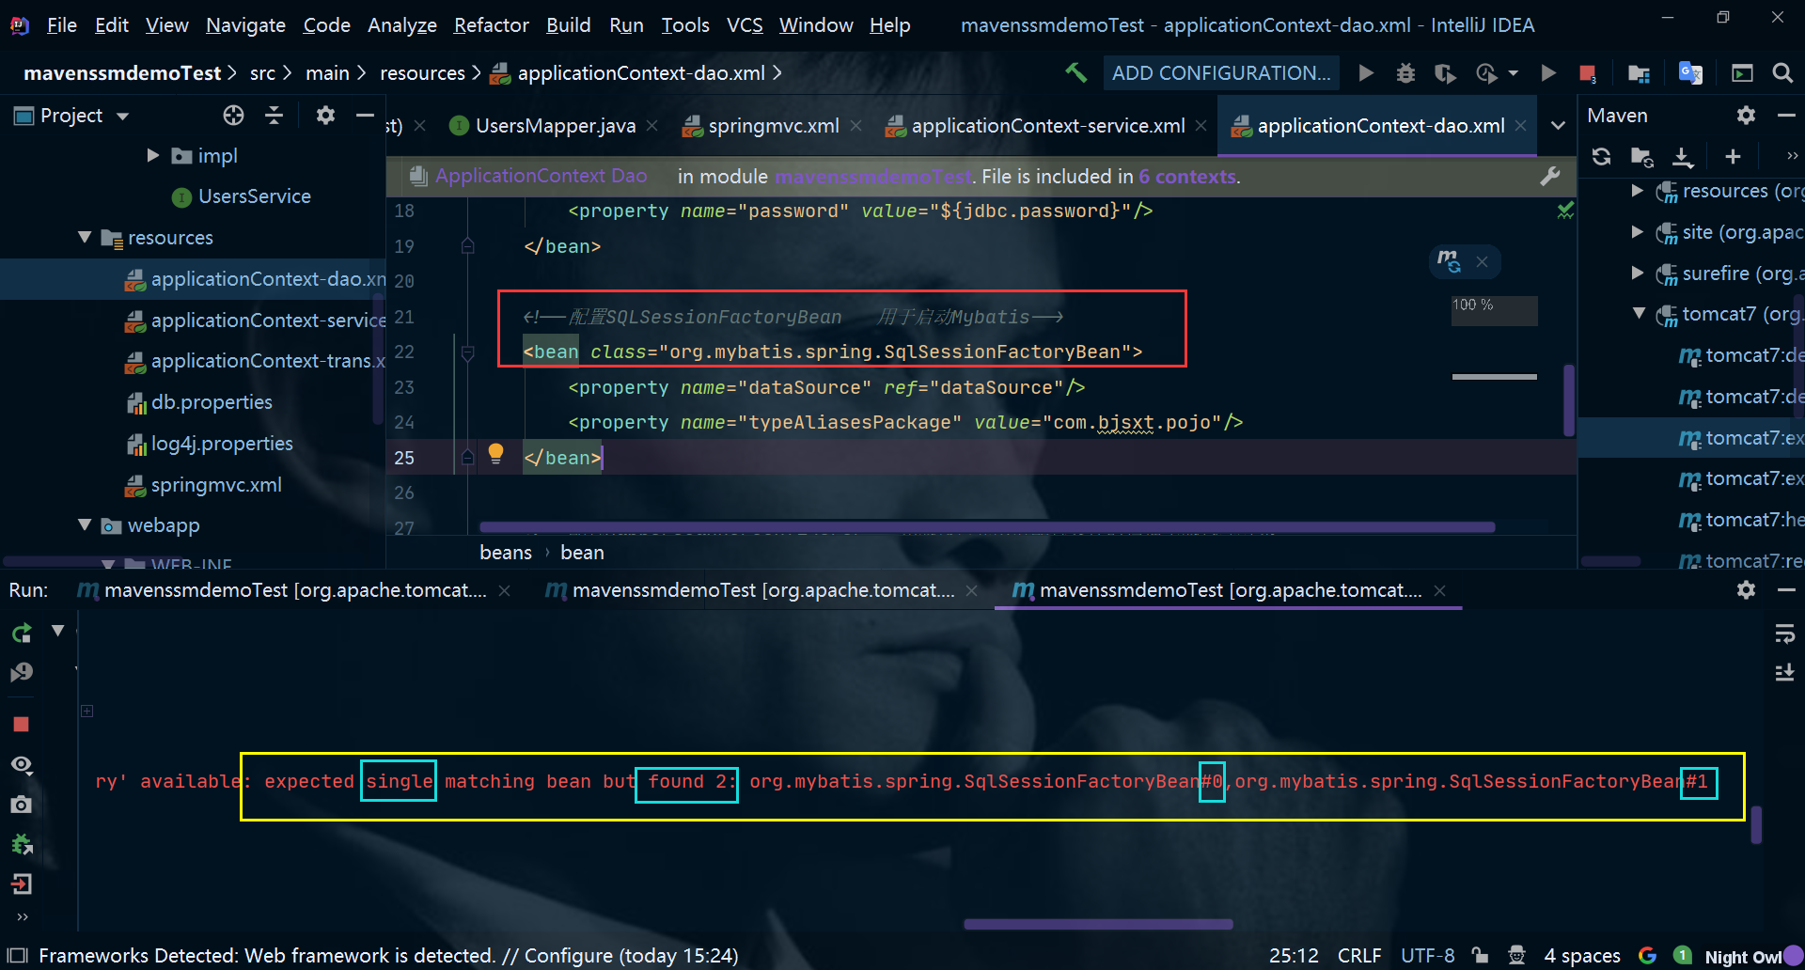Screen dimensions: 1805x970
Task: Open Maven panel settings gear
Action: pyautogui.click(x=1746, y=115)
